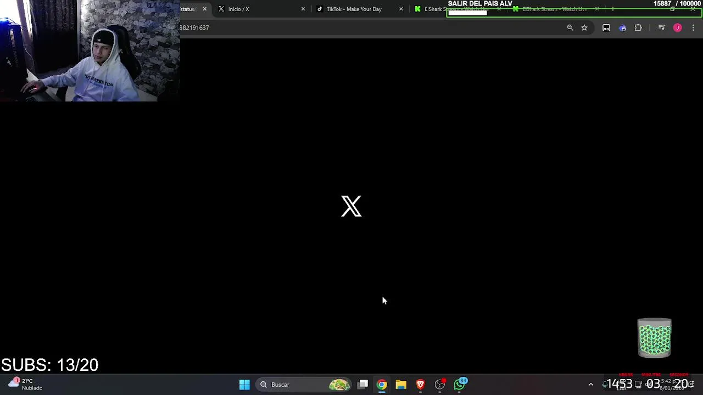This screenshot has width=703, height=395.
Task: Open the zoom magnifier icon in address bar
Action: 570,27
